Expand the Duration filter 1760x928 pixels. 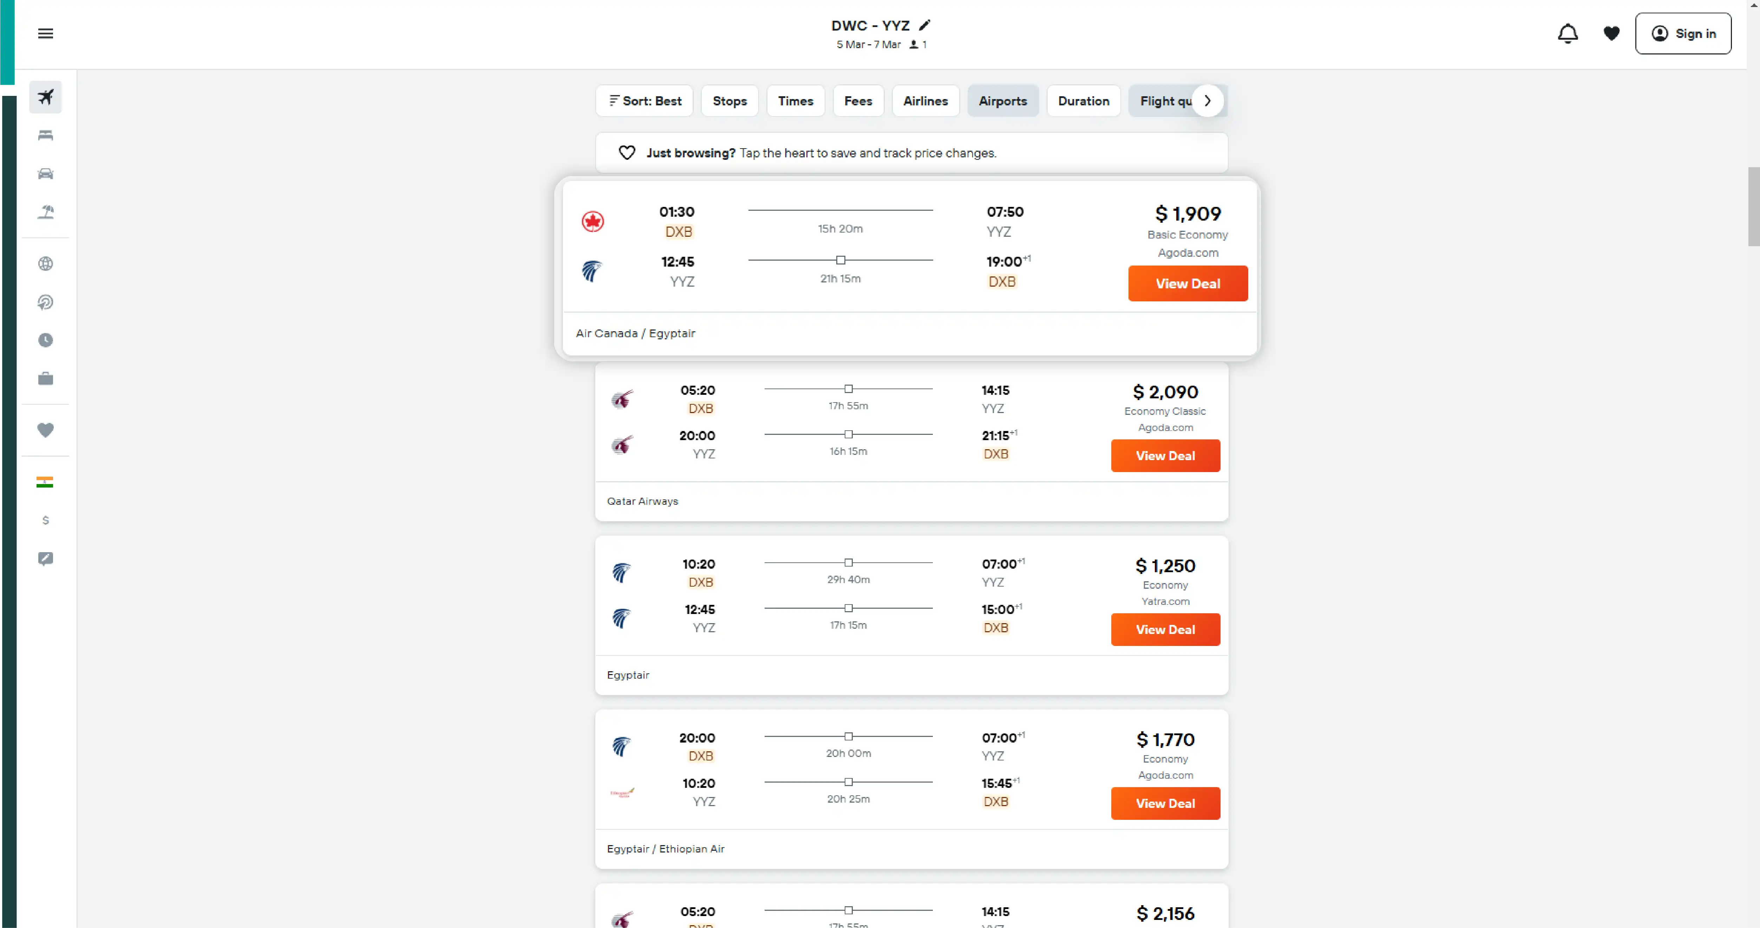tap(1083, 100)
